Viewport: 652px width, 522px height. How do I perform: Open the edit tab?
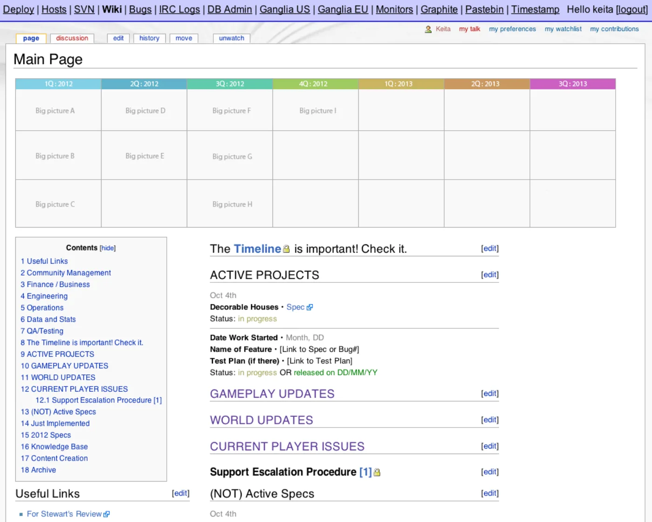click(x=118, y=39)
